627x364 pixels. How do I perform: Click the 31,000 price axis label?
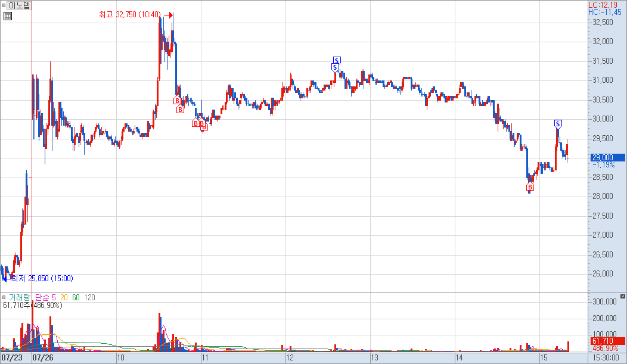[x=603, y=80]
